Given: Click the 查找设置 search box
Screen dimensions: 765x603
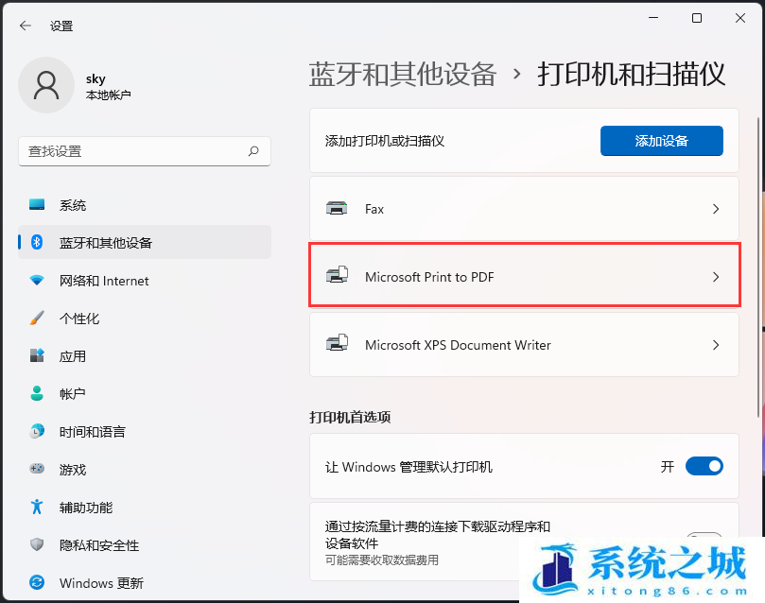Looking at the screenshot, I should (x=145, y=151).
